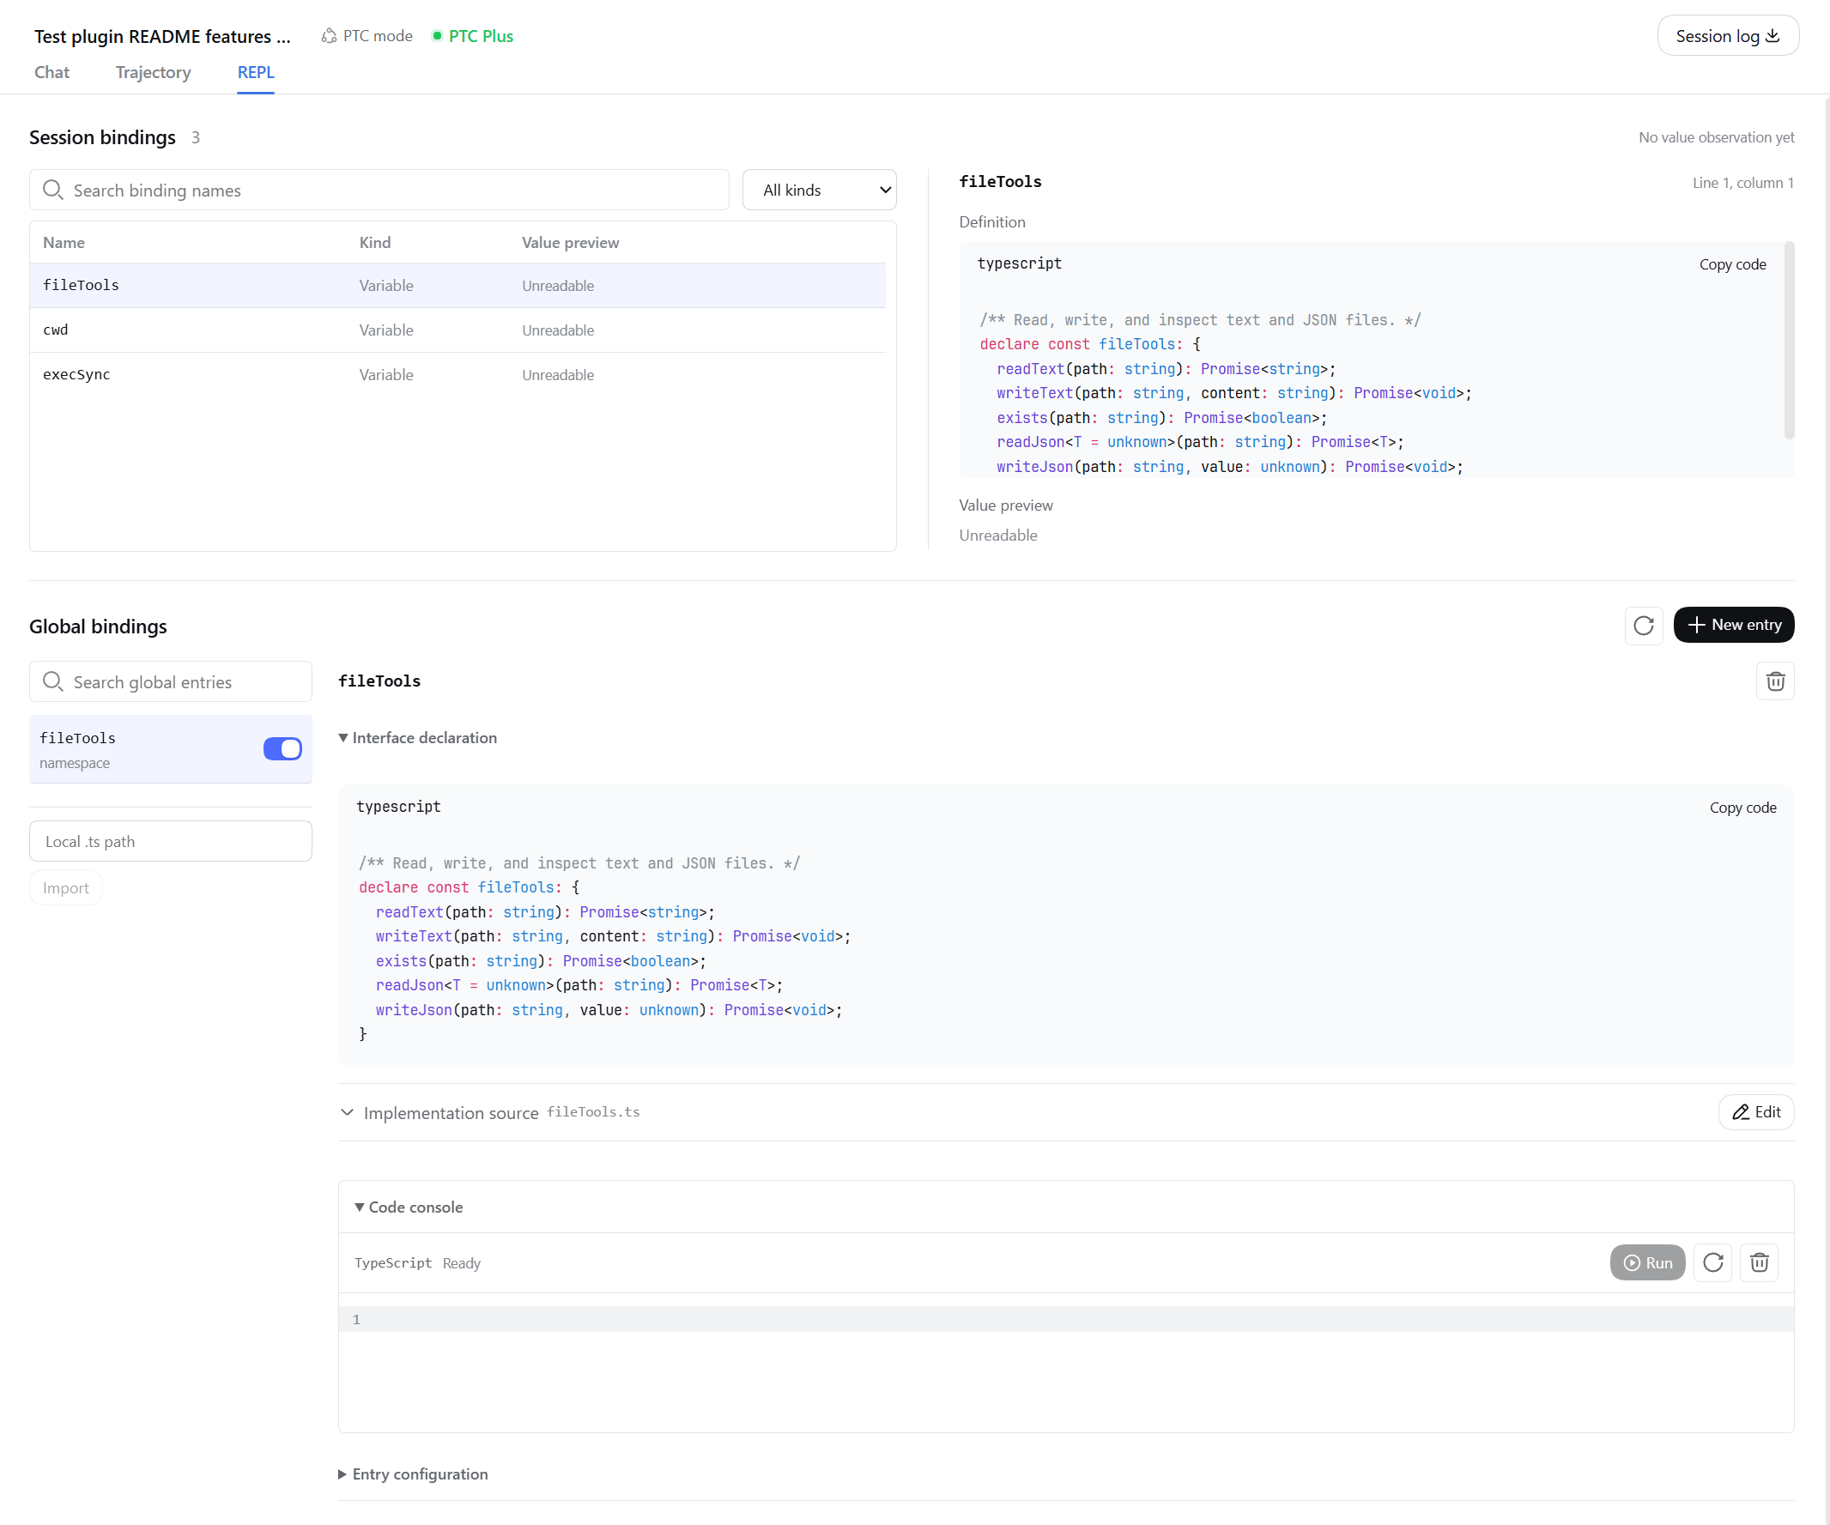Click the Name column header

64,242
